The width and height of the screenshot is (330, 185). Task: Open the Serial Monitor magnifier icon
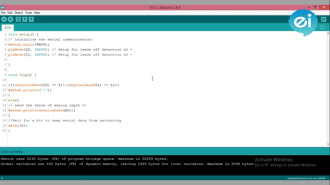(324, 20)
